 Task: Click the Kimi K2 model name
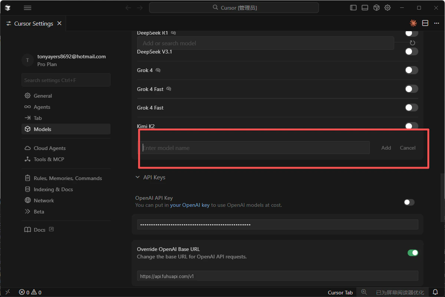(x=146, y=126)
